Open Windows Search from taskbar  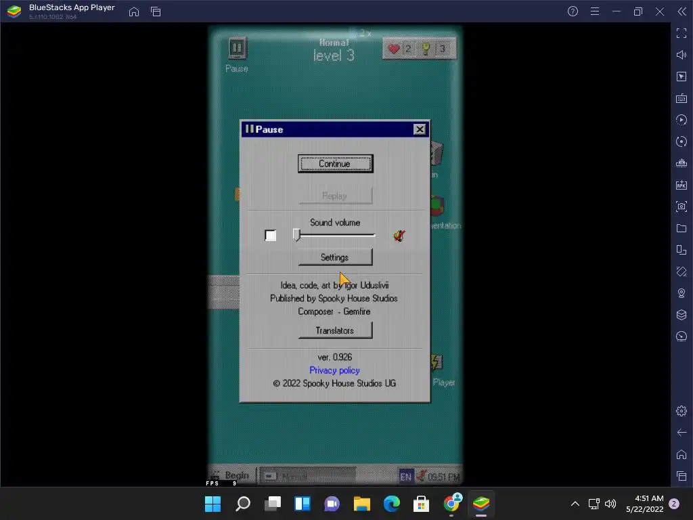(x=243, y=504)
